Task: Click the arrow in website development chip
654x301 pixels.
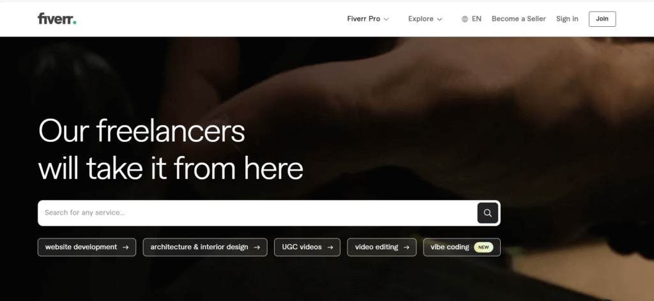Action: click(126, 247)
